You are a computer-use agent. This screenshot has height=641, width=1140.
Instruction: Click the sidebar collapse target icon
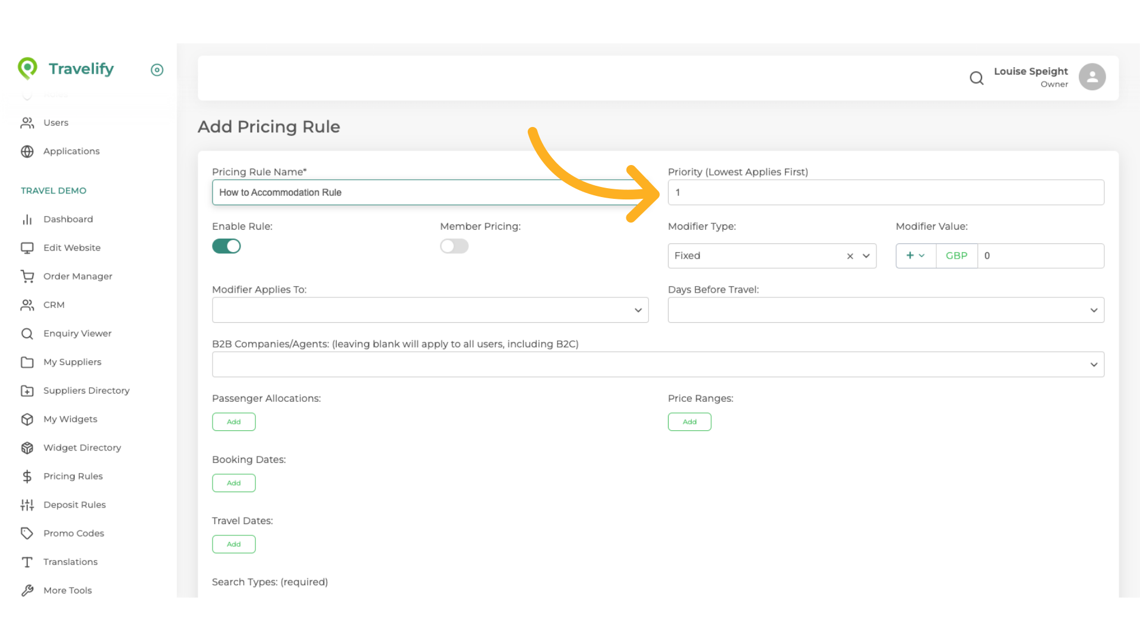click(157, 70)
